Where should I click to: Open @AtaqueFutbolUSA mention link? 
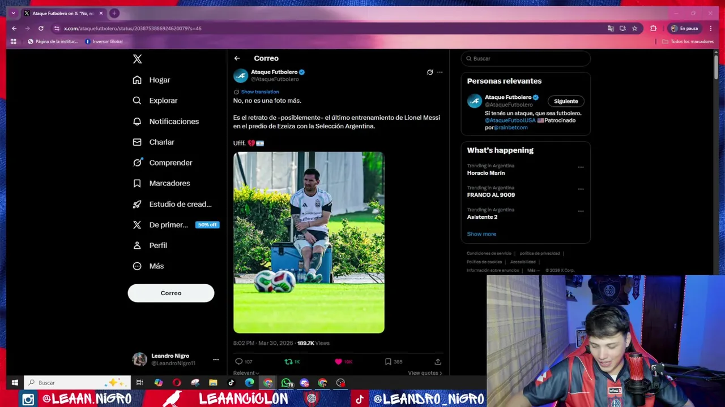pos(510,120)
